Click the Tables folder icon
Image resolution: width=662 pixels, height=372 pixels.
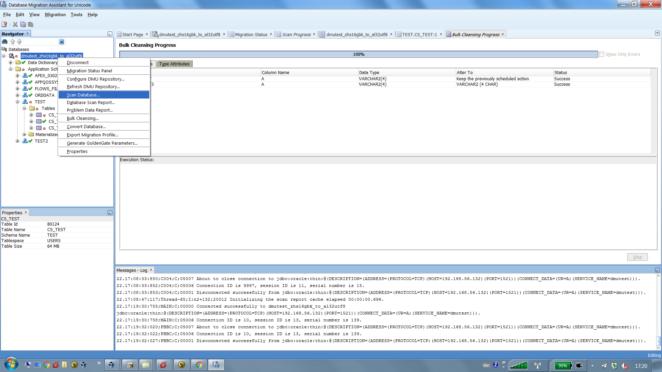click(x=32, y=108)
